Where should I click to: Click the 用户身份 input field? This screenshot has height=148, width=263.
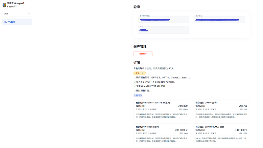pos(219,20)
